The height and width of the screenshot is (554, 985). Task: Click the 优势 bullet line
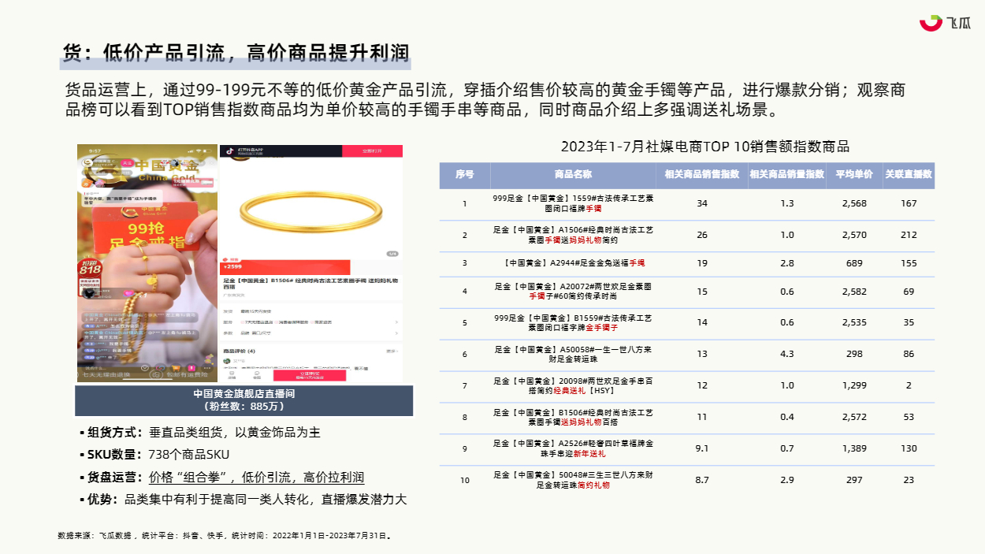tap(243, 500)
